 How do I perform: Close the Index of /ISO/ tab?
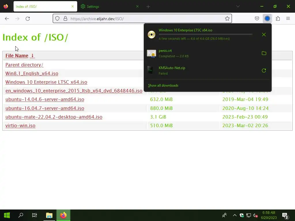click(73, 6)
